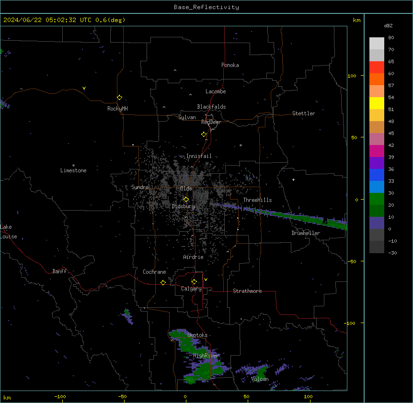Viewport: 413px width, 403px height.
Task: Click the yellow diamond marker above Didsbury
Action: pos(186,200)
